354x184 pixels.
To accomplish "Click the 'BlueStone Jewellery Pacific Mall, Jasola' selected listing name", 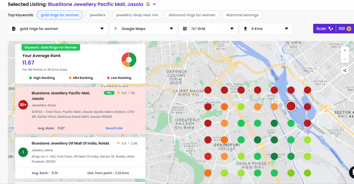I will [96, 4].
